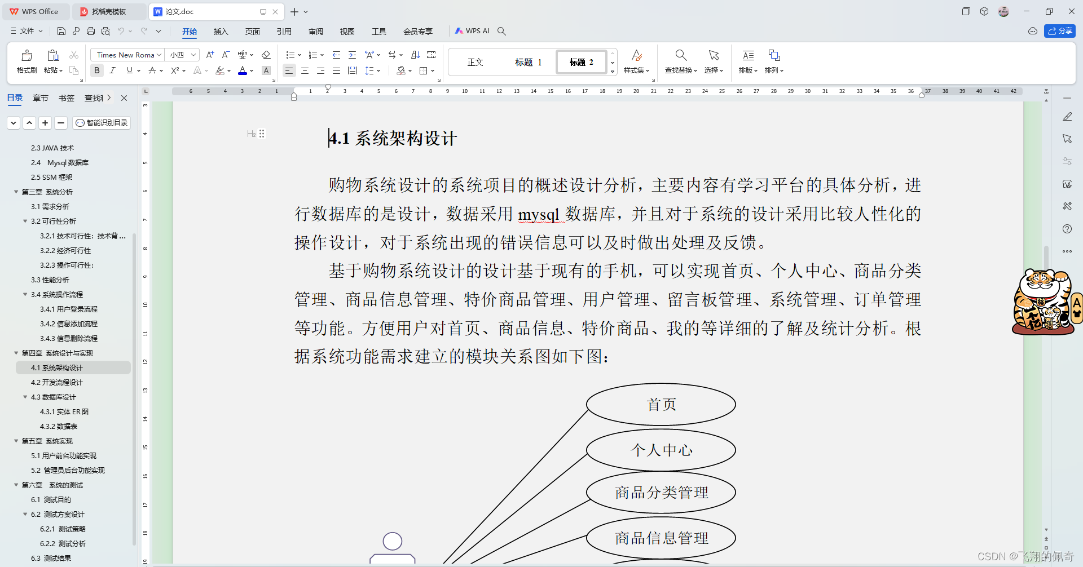Click the Cut scissors icon
This screenshot has width=1083, height=567.
(x=74, y=55)
